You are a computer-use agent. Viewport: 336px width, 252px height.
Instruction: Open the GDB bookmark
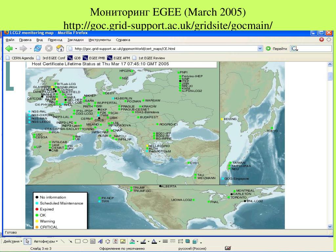coord(74,58)
